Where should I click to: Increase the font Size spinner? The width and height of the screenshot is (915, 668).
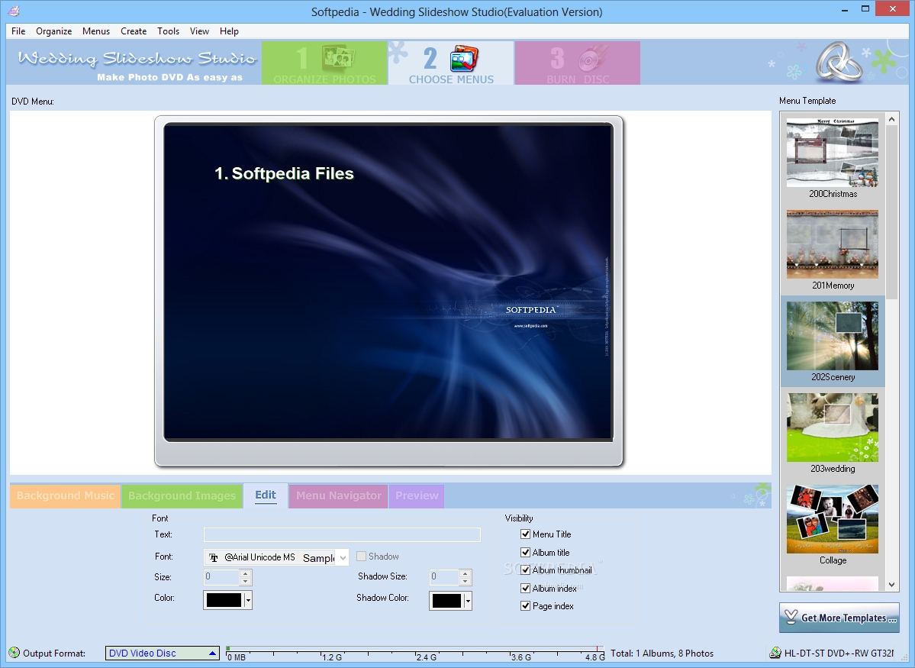(246, 573)
